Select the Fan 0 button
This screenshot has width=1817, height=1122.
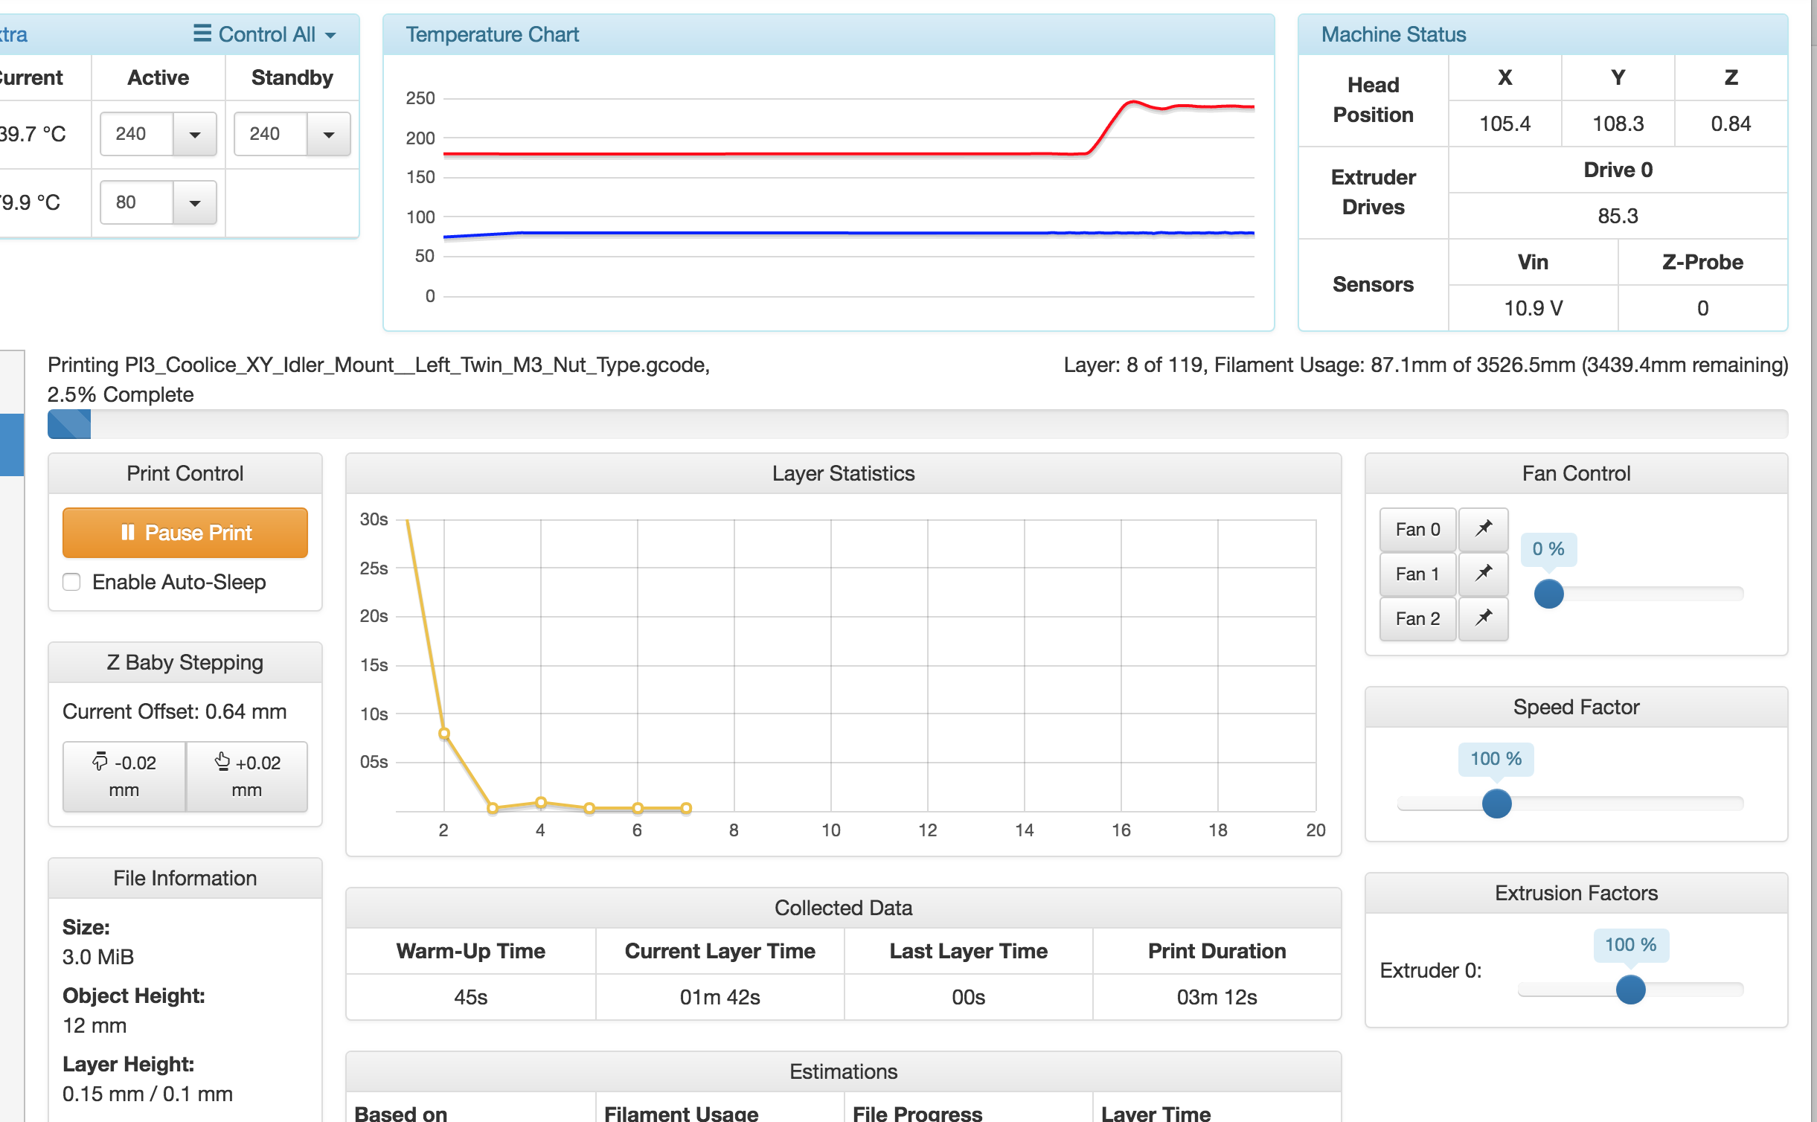[1417, 529]
